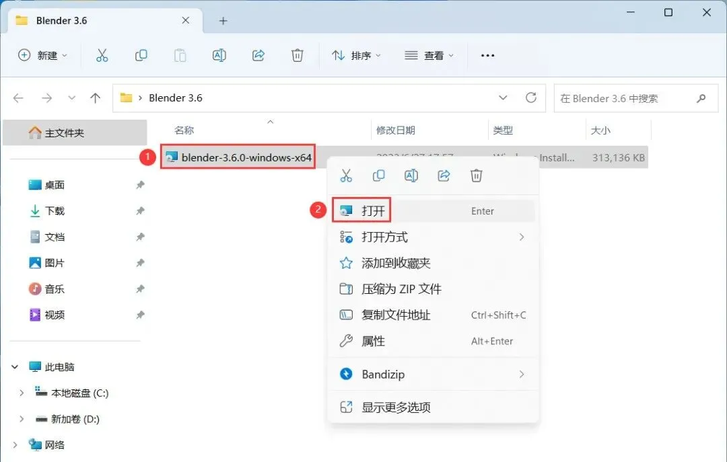
Task: Maximize the File Explorer window
Action: (668, 13)
